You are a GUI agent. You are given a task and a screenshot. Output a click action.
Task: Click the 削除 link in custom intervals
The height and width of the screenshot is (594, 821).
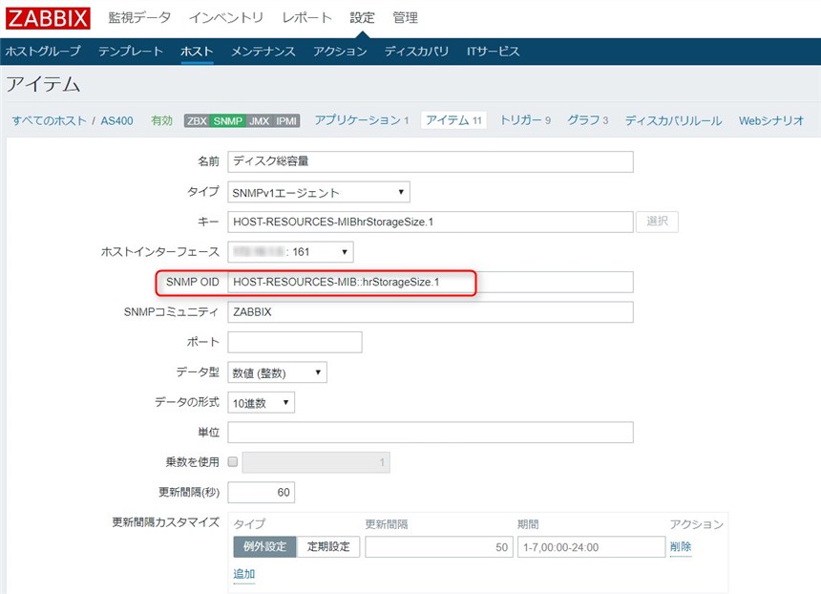(681, 547)
